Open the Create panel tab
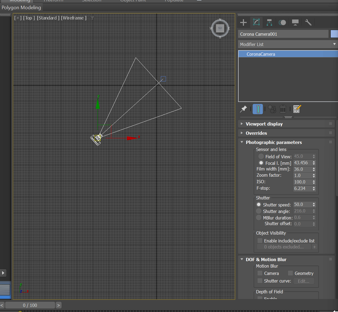Viewport: 338px width, 312px height. coord(243,22)
